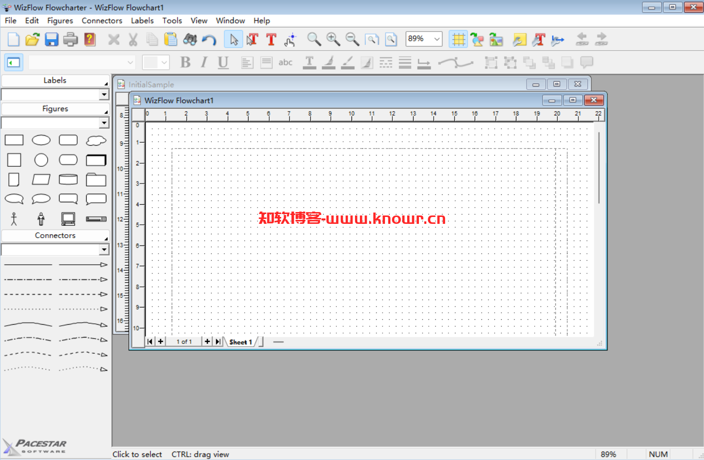This screenshot has width=704, height=460.
Task: Select the arrow pointer tool
Action: [233, 39]
